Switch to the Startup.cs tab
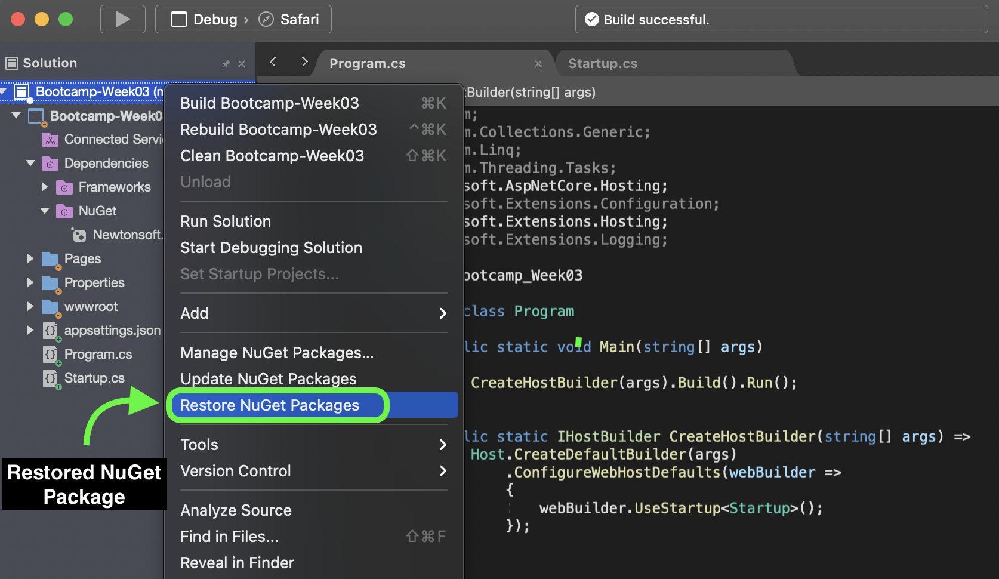This screenshot has height=579, width=999. pos(603,63)
